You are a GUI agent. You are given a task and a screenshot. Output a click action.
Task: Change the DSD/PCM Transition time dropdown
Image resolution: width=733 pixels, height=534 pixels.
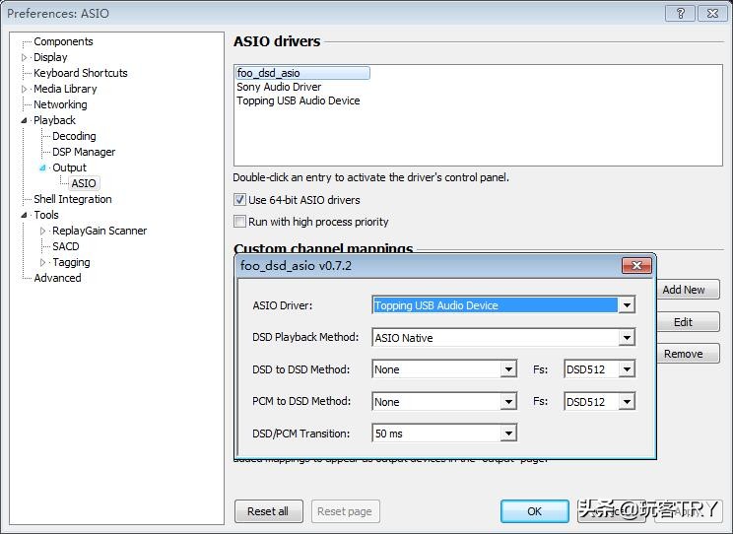(x=508, y=434)
